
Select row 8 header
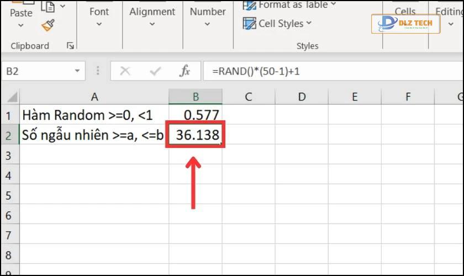pyautogui.click(x=10, y=254)
